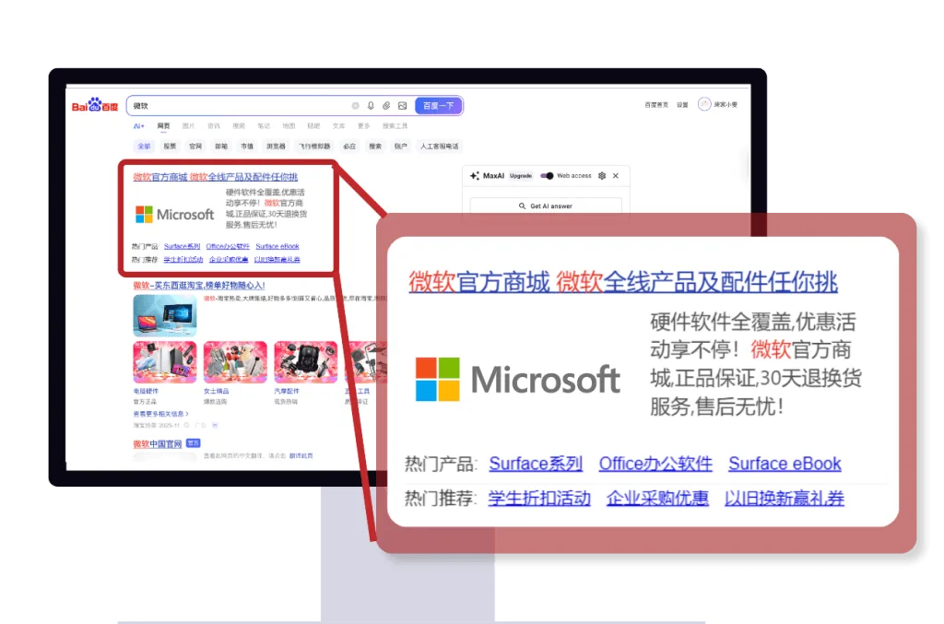This screenshot has width=944, height=624.
Task: Open MaxAI settings gear icon
Action: (x=601, y=176)
